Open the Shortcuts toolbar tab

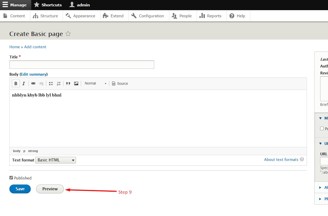(x=48, y=5)
